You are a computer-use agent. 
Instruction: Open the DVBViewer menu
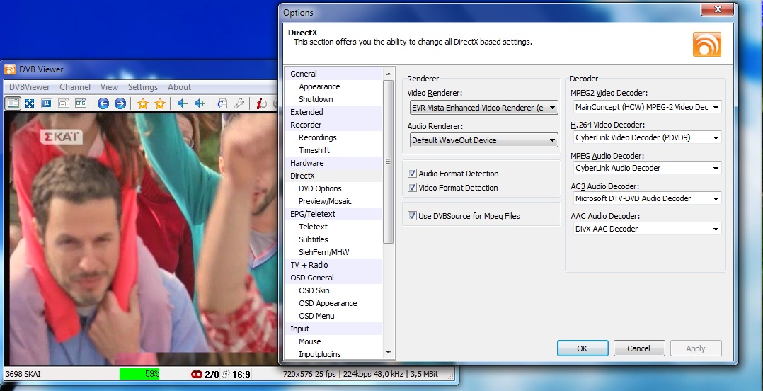pyautogui.click(x=30, y=87)
